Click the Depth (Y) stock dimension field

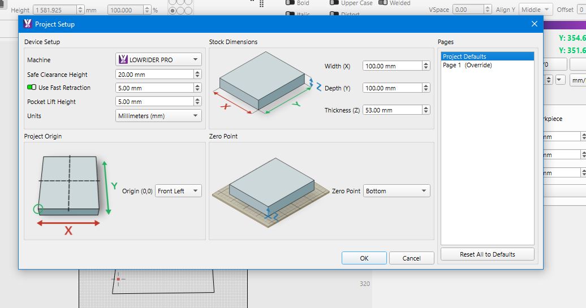click(x=392, y=88)
